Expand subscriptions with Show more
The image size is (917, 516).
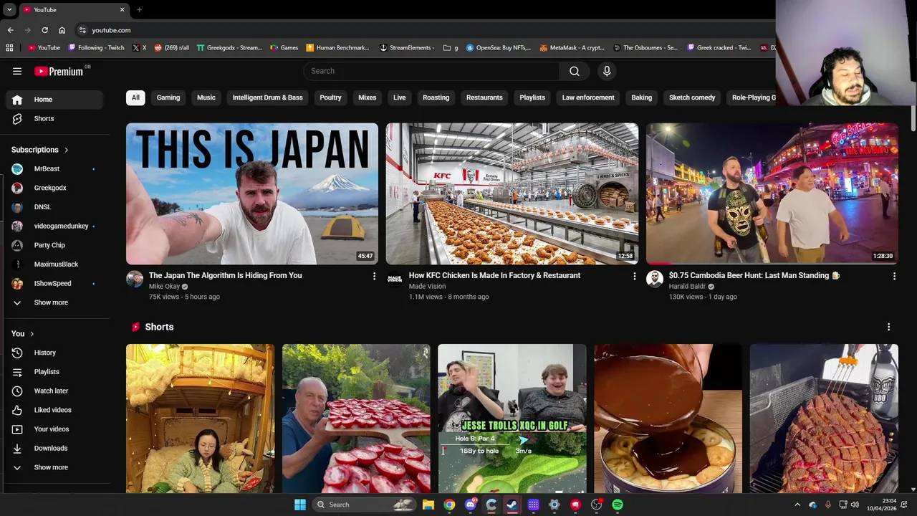click(x=56, y=302)
